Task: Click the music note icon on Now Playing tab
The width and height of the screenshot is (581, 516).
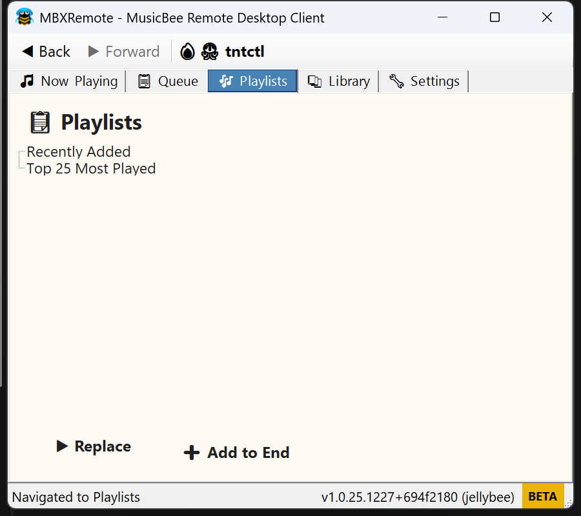Action: click(x=26, y=81)
